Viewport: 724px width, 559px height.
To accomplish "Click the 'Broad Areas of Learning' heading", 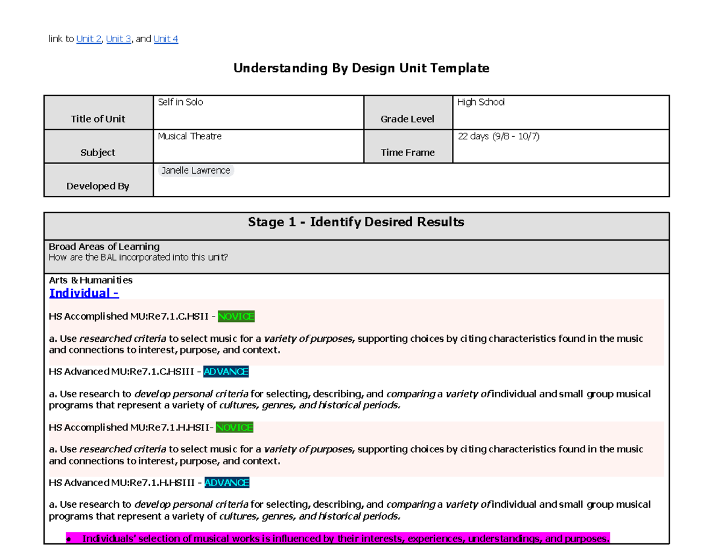I will (104, 247).
